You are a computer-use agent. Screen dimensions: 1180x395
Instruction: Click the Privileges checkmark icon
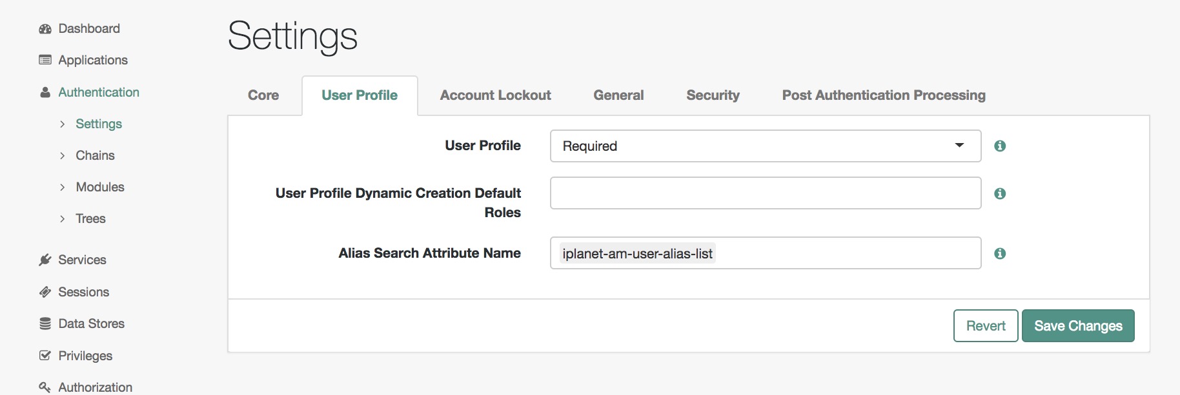45,356
